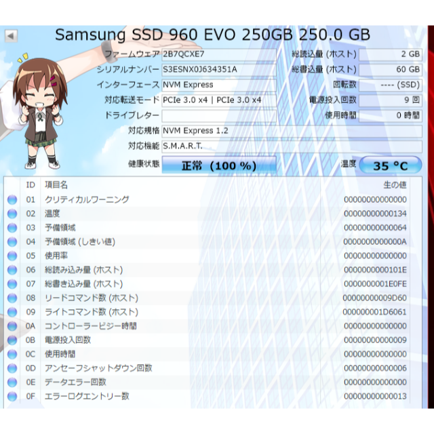Image resolution: width=434 pixels, height=434 pixels.
Task: Click the 項目名 column header
Action: coord(56,185)
